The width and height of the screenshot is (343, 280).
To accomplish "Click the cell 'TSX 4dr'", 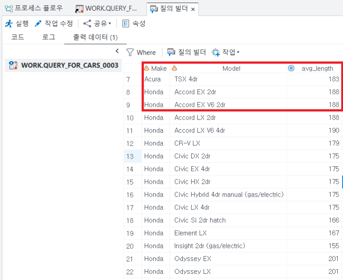I will click(x=228, y=79).
